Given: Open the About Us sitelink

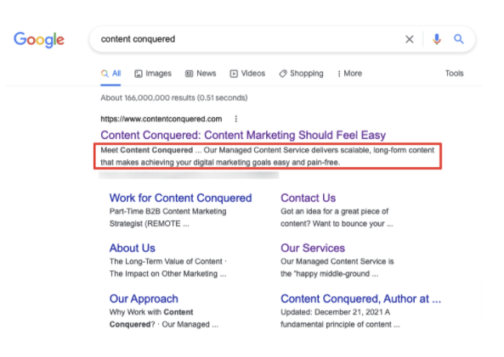Looking at the screenshot, I should click(133, 248).
